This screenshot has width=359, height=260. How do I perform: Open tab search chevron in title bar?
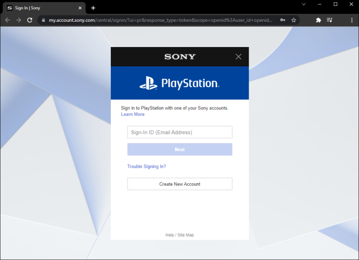coord(304,4)
